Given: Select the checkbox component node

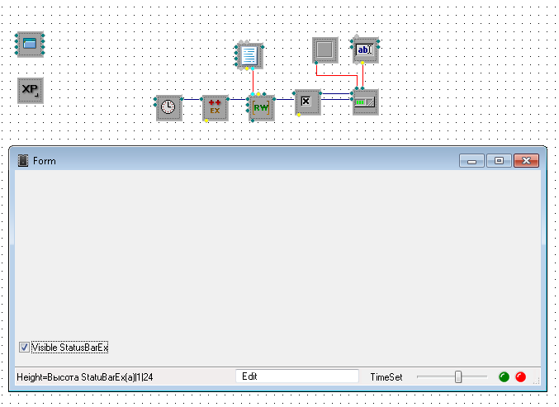Looking at the screenshot, I should [307, 102].
